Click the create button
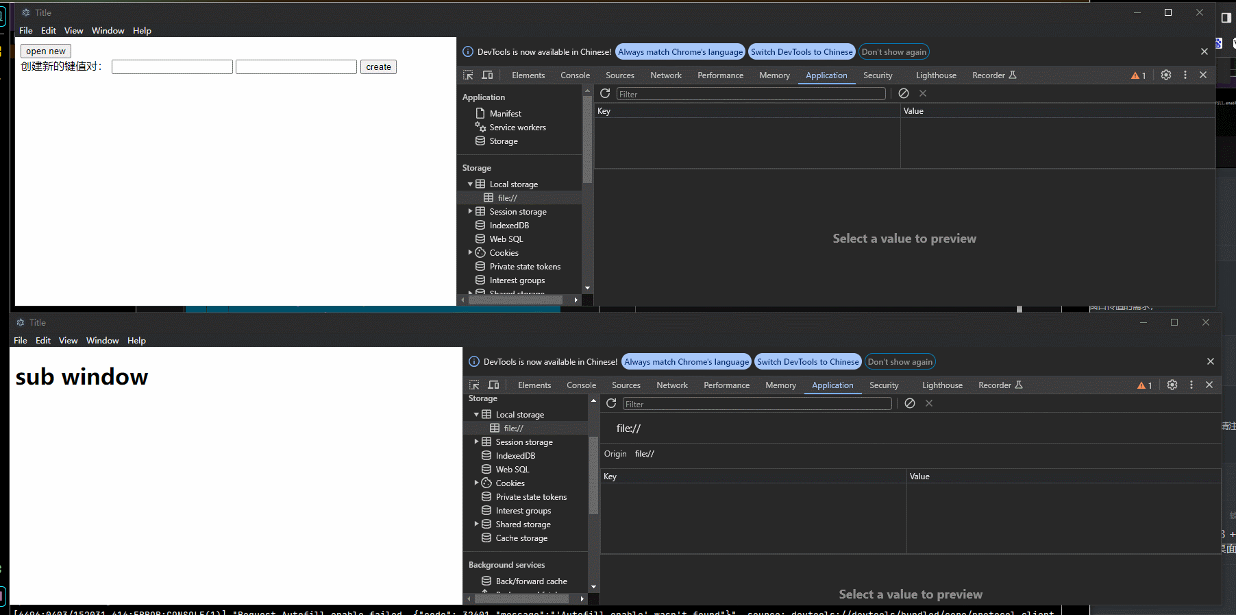 point(378,67)
